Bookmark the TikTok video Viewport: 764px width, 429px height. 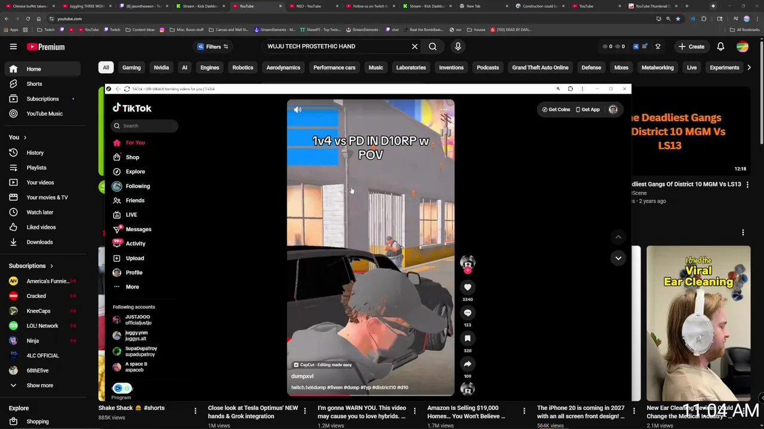click(467, 338)
